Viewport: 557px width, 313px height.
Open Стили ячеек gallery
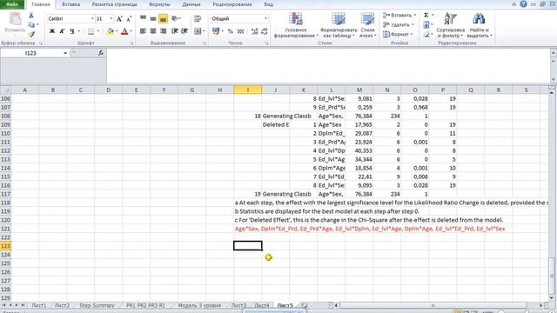(x=367, y=25)
